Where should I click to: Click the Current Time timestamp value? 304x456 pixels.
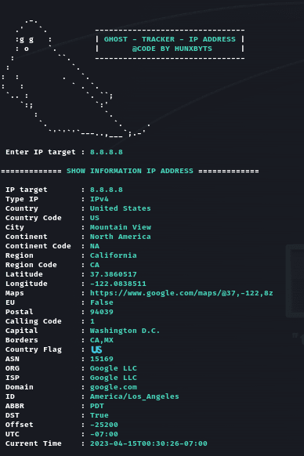click(148, 443)
